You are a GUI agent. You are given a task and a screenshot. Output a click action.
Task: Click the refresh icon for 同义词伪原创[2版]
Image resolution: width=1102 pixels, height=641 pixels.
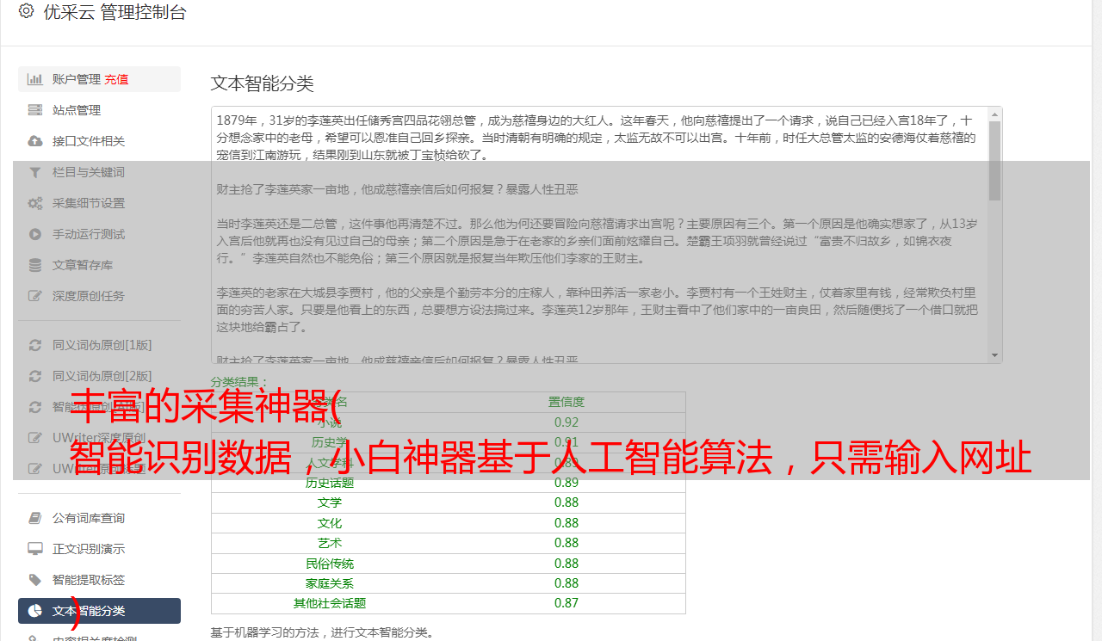pos(35,376)
